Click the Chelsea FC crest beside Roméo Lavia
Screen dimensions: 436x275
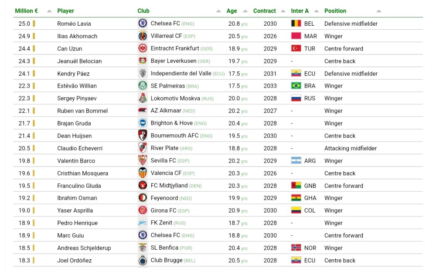coord(143,24)
